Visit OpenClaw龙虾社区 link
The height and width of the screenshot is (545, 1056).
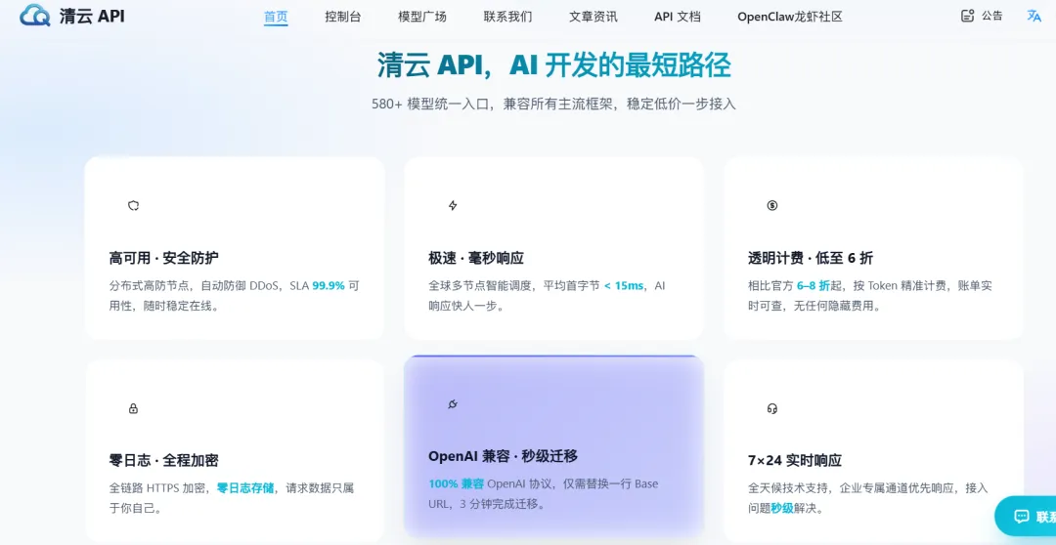(790, 17)
